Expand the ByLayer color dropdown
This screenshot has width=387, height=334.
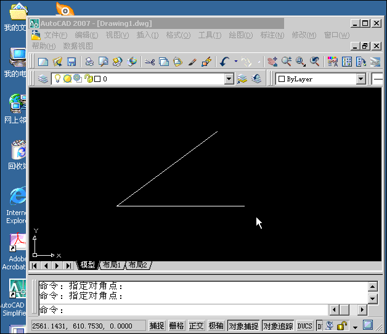tap(361, 79)
